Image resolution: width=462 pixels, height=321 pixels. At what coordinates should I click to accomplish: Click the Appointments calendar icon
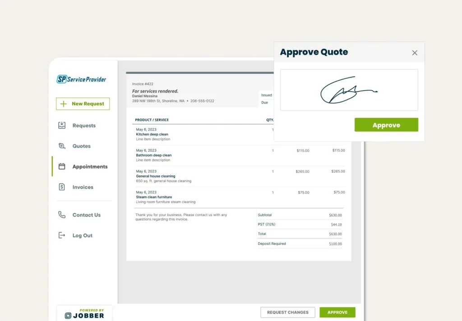coord(62,167)
